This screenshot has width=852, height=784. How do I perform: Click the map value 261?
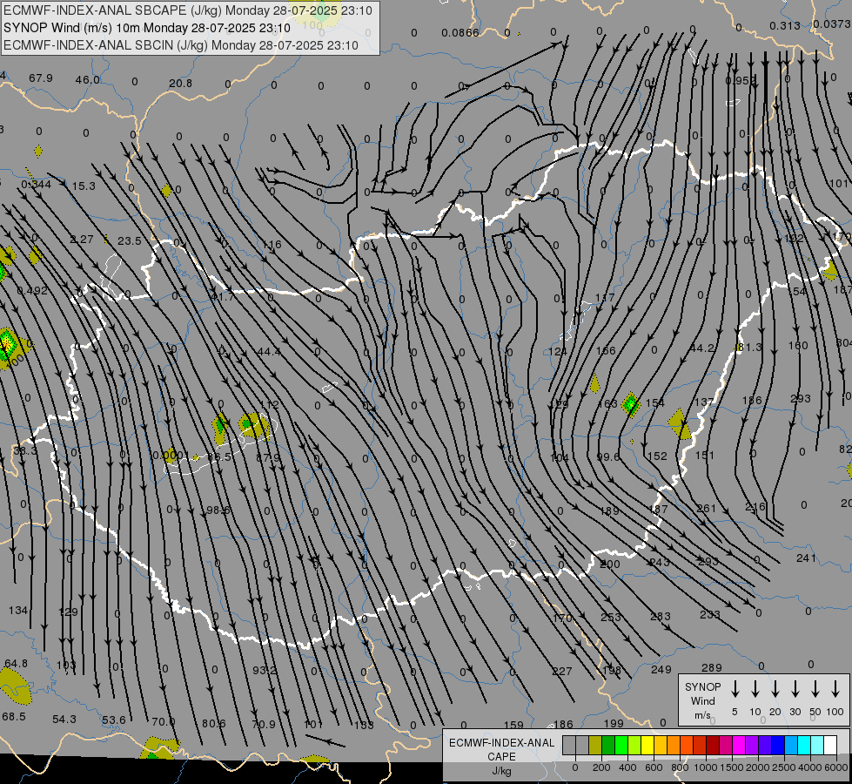pyautogui.click(x=707, y=508)
